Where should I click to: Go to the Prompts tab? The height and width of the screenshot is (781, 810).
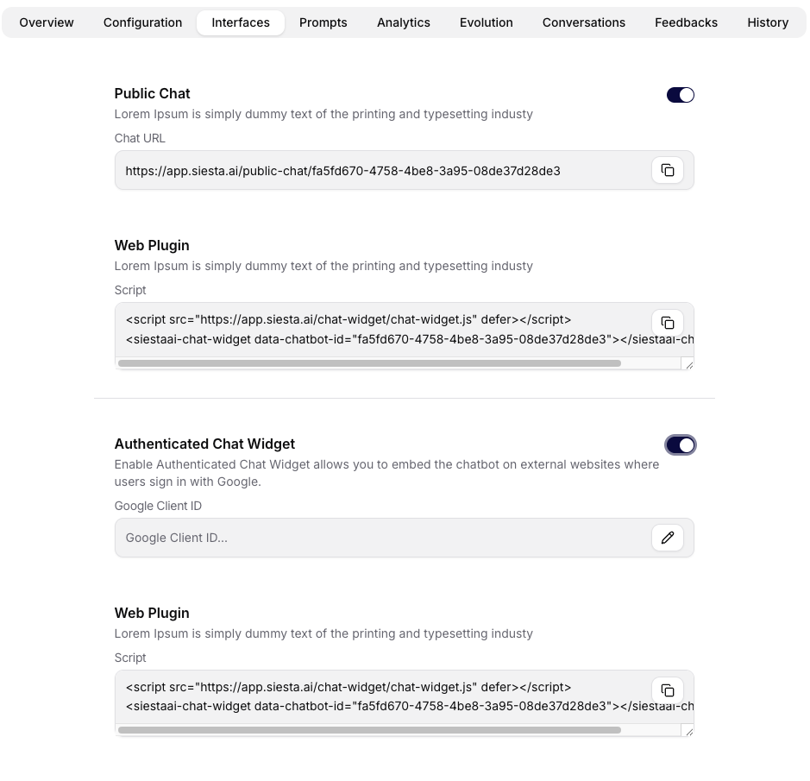click(x=323, y=22)
